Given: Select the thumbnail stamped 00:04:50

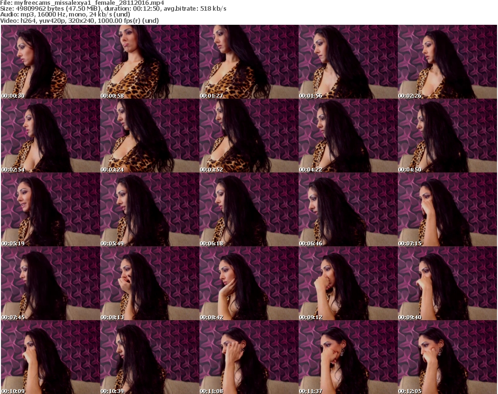Looking at the screenshot, I should pos(447,136).
